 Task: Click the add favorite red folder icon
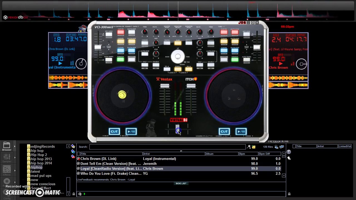coord(73,156)
